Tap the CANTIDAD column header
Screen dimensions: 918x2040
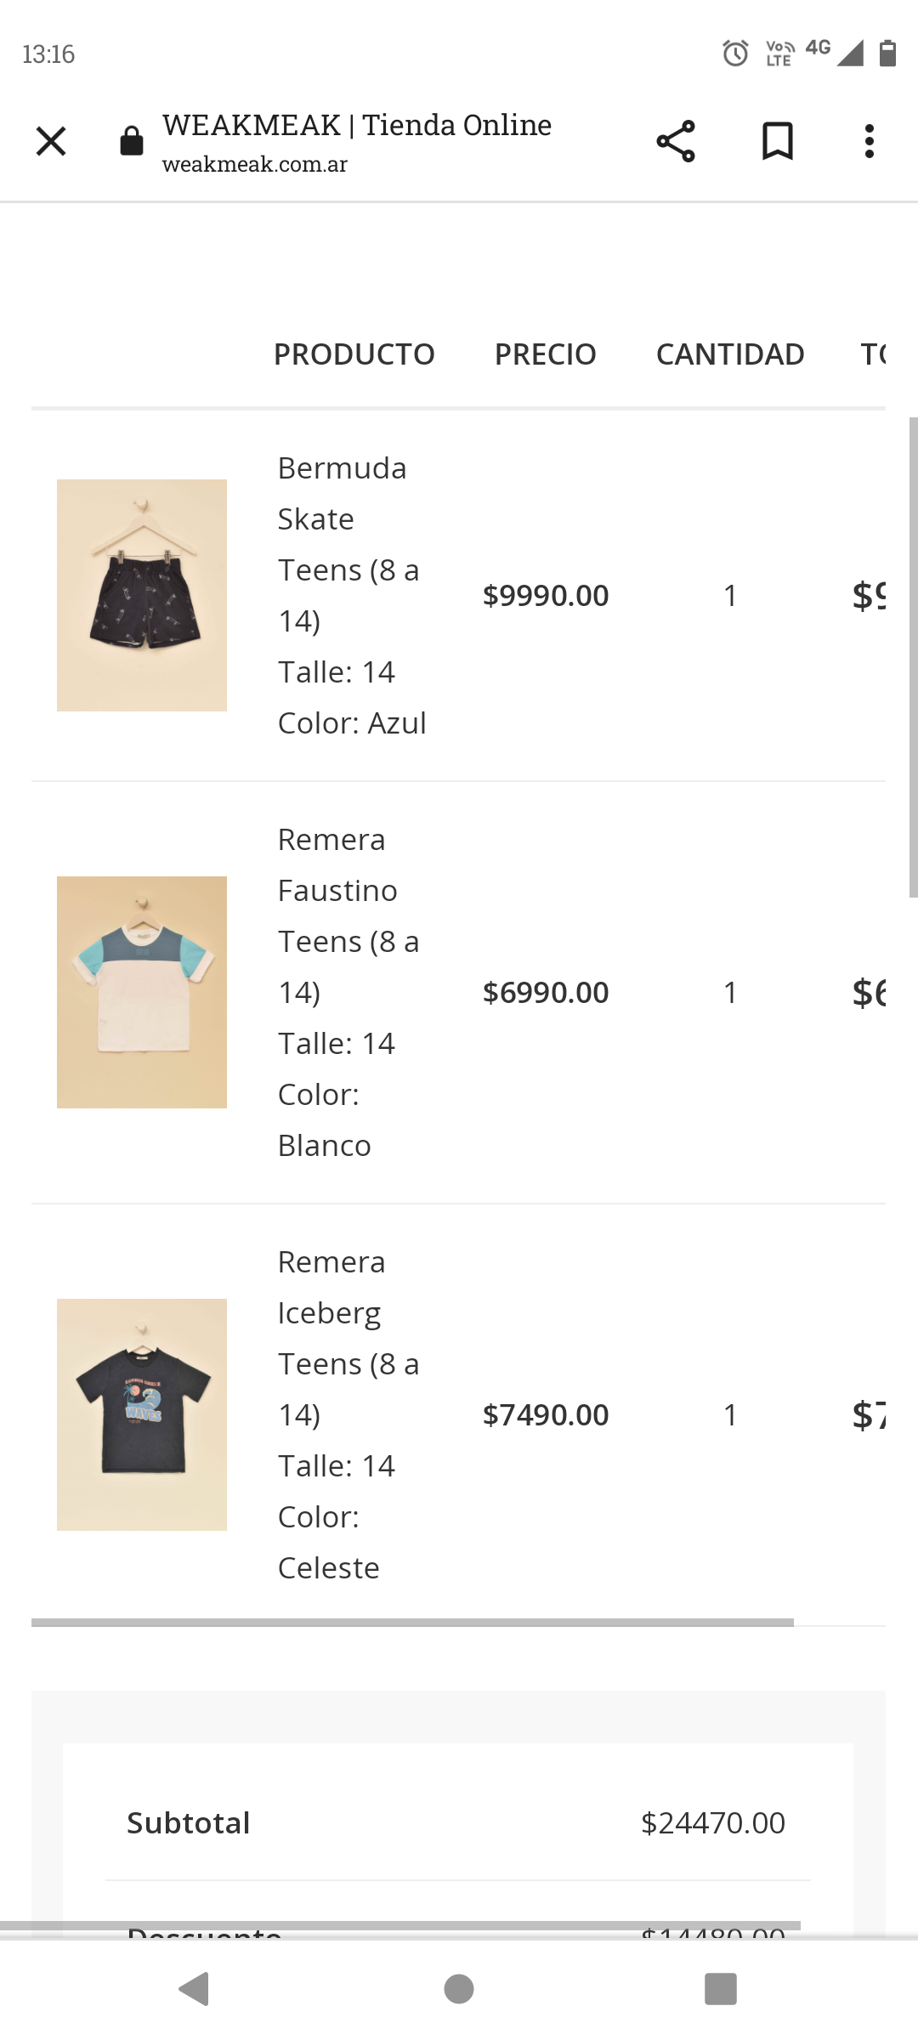pos(730,354)
